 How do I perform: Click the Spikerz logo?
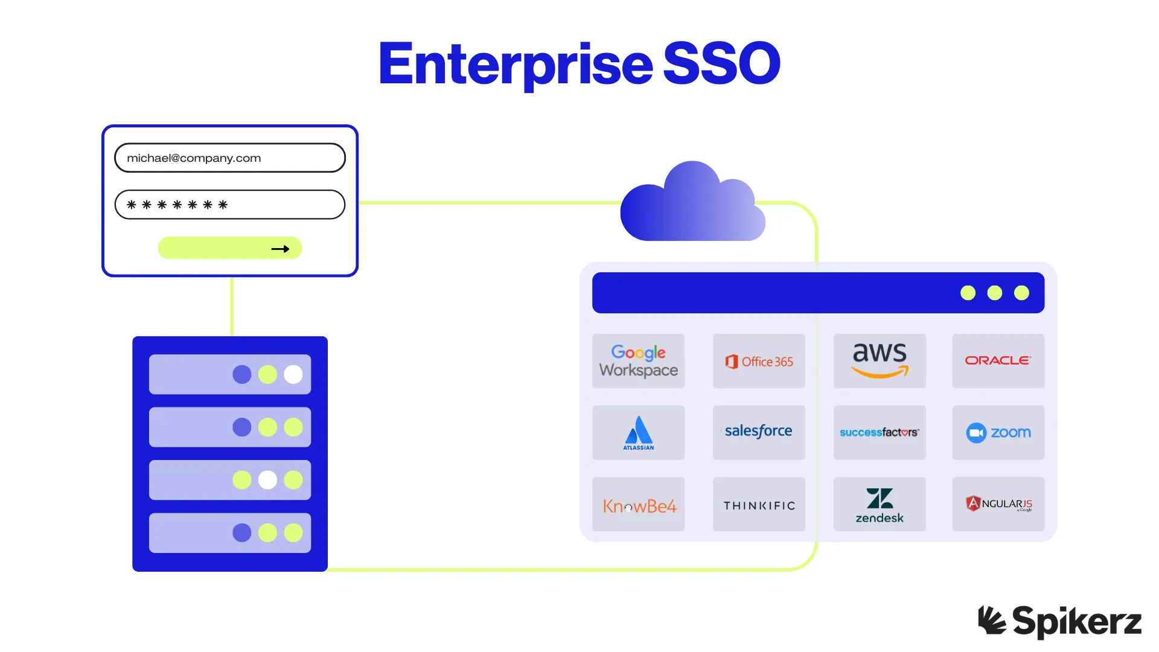[x=1060, y=621]
